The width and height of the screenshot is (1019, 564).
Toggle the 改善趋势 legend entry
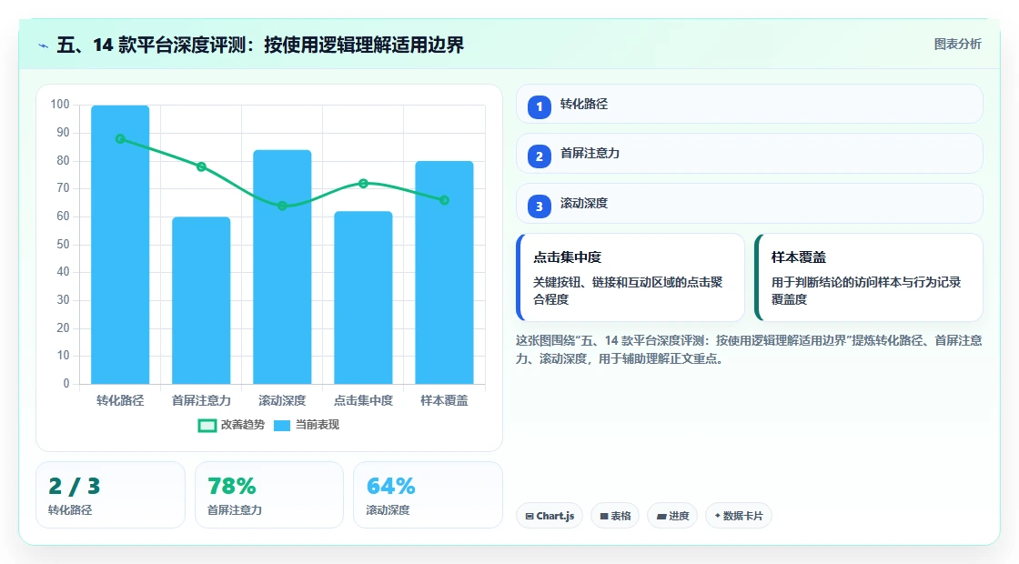click(x=231, y=425)
